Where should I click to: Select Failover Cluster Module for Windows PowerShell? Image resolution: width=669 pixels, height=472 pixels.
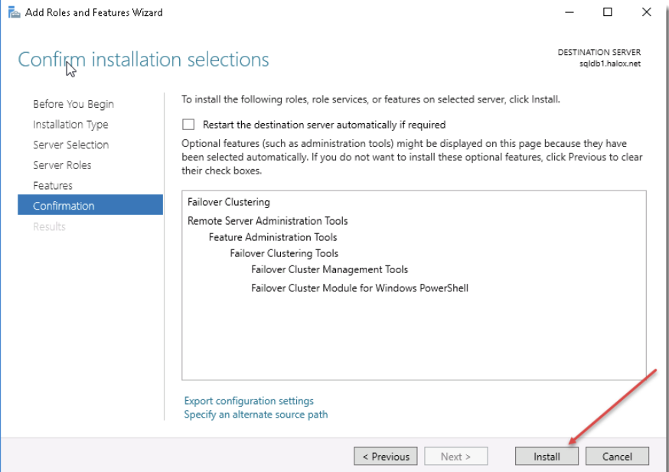point(360,288)
